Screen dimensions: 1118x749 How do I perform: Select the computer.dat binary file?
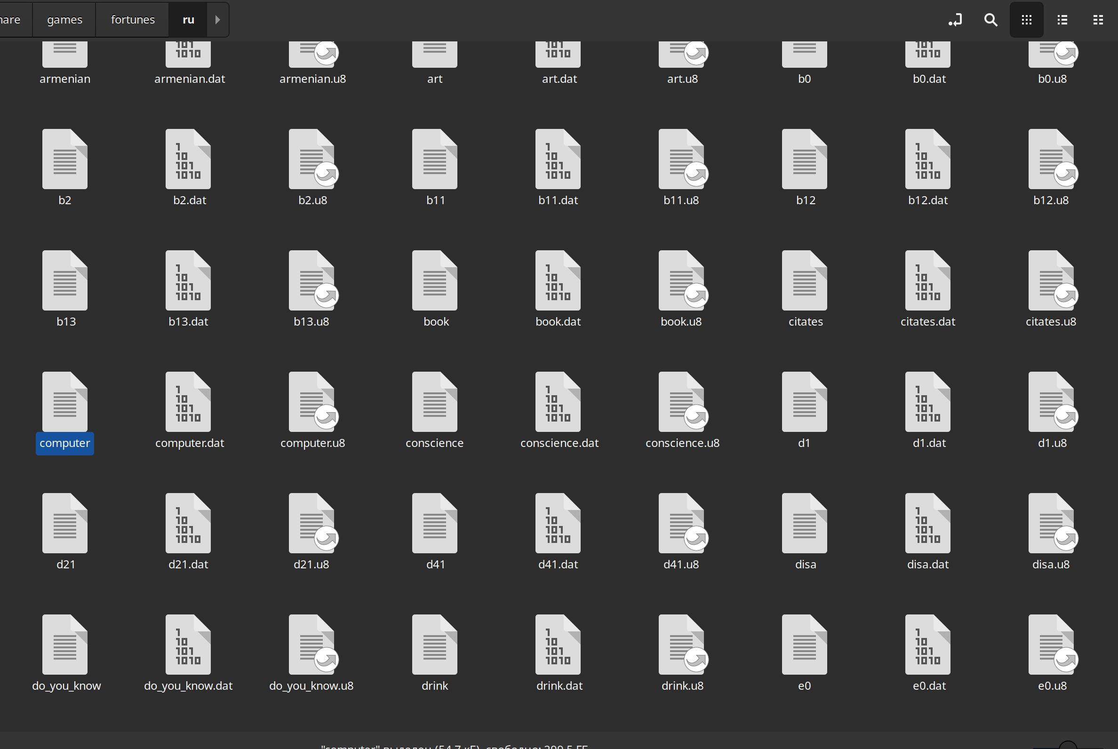(x=188, y=402)
